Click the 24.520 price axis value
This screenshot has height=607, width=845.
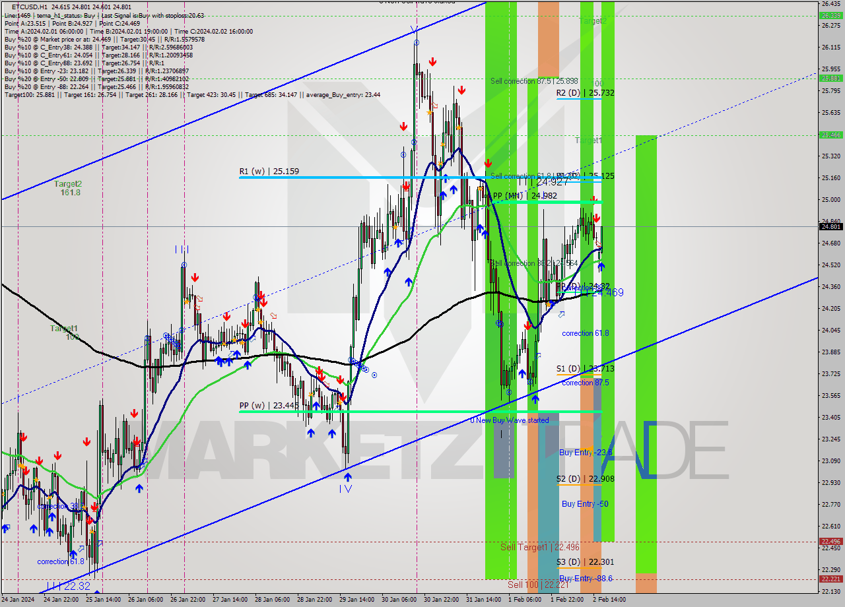[830, 265]
